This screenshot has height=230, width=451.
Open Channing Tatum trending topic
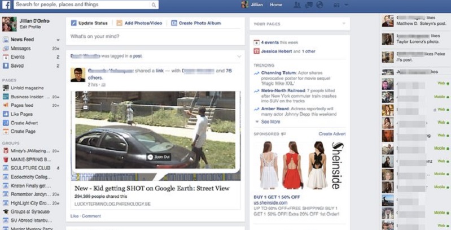[277, 73]
